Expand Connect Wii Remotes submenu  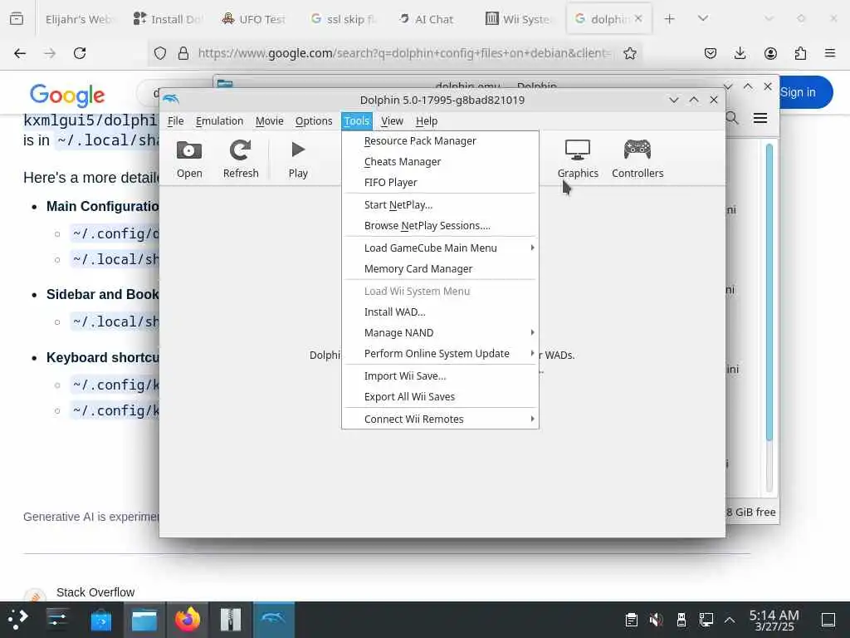(x=440, y=419)
